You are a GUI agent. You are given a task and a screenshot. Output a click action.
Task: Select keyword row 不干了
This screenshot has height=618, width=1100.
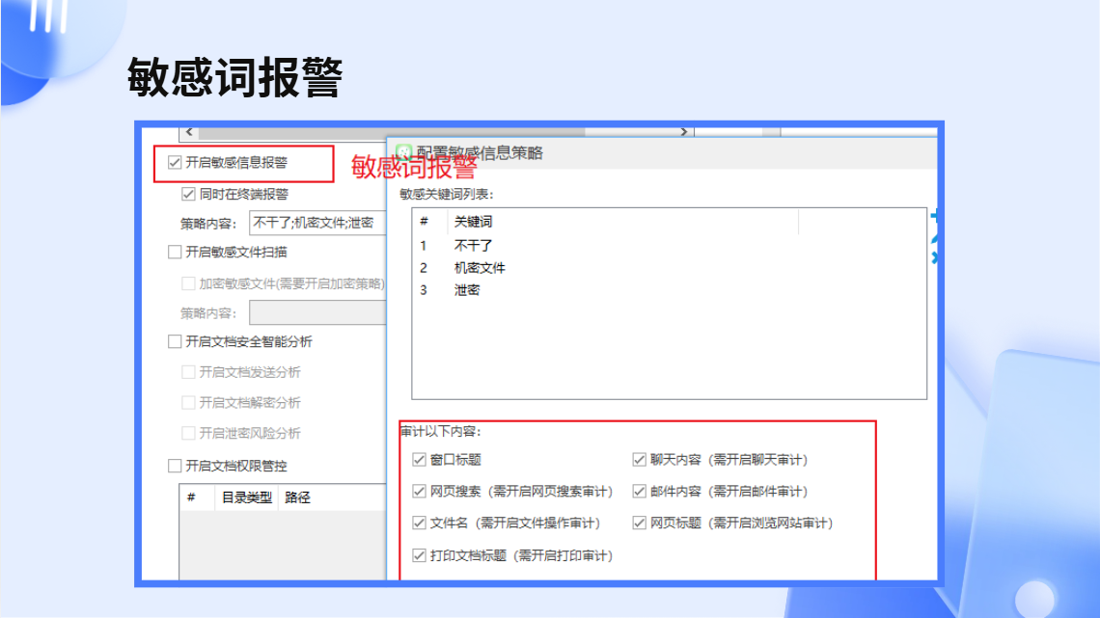coord(670,246)
